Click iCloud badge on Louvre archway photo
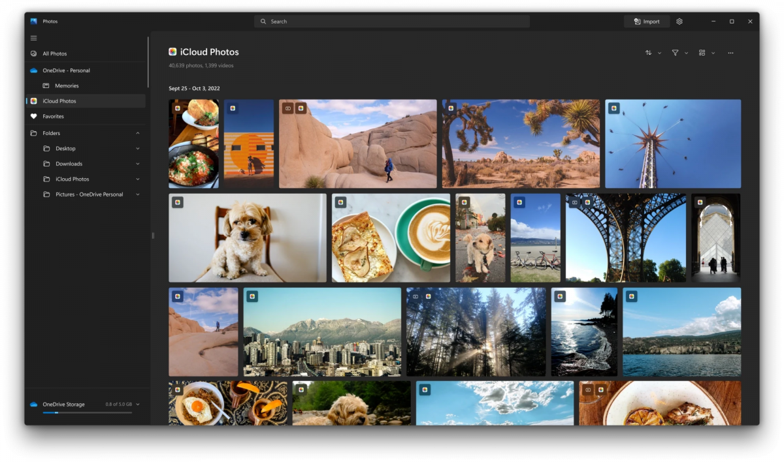Screen dimensions: 784x462 700,202
